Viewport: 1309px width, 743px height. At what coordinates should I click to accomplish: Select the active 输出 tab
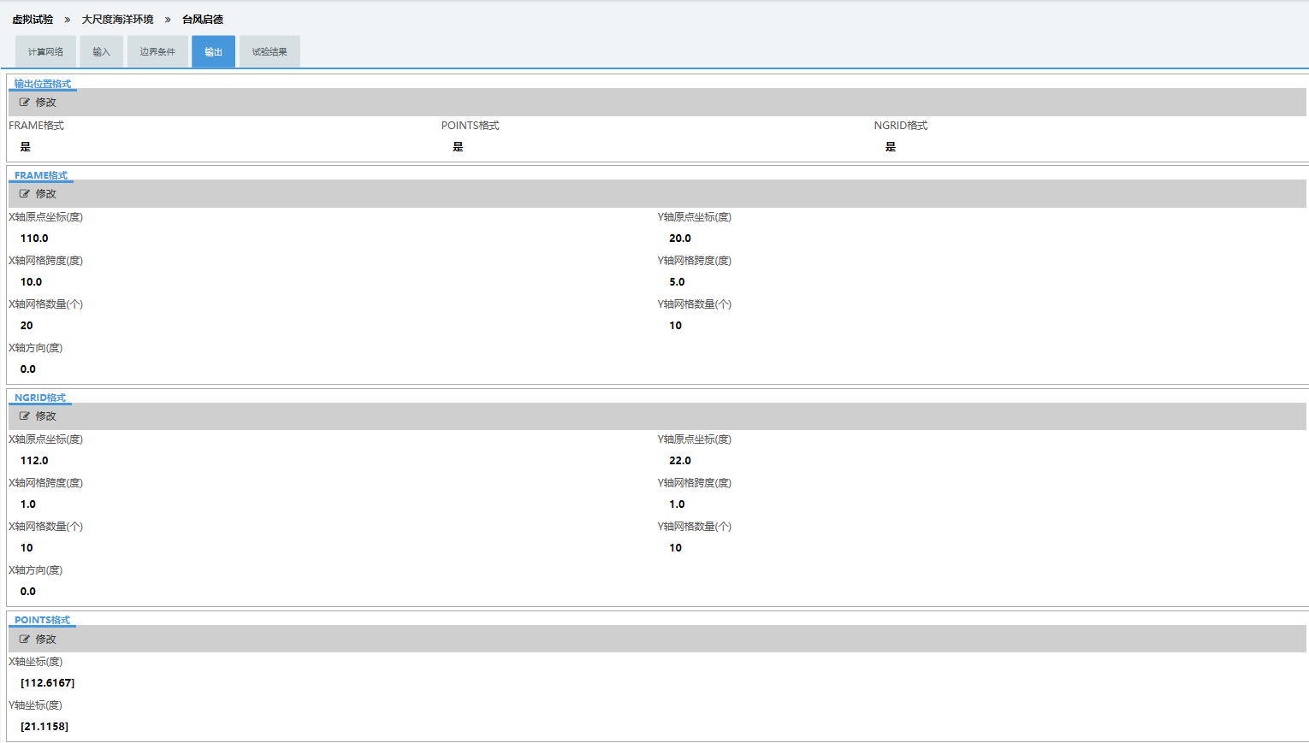point(213,52)
